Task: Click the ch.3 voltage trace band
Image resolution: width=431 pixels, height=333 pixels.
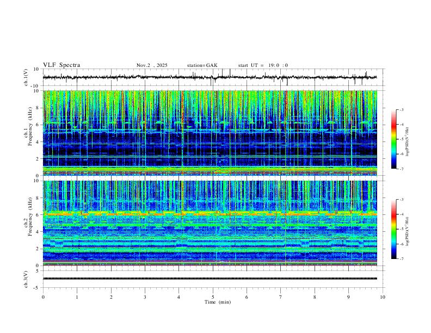Action: [x=210, y=279]
